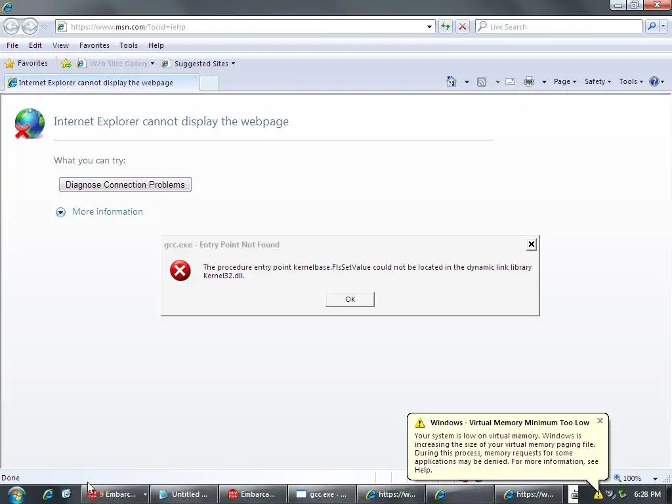Open the Tools menu in menu bar

coord(129,45)
